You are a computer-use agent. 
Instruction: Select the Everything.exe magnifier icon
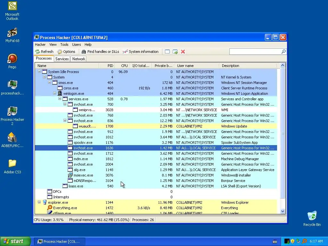pos(50,208)
